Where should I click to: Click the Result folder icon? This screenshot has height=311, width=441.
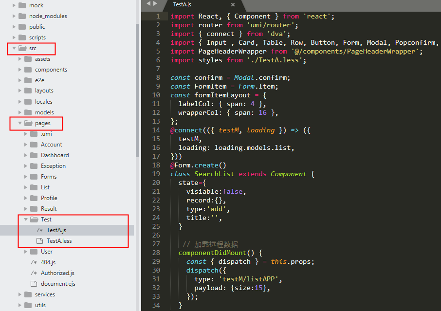34,209
